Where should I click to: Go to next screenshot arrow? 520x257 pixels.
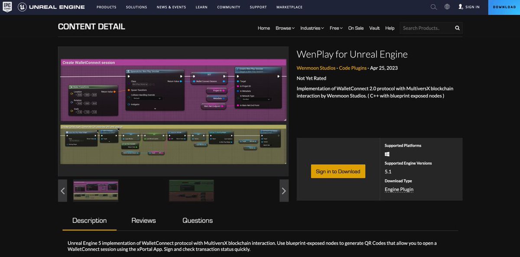pos(284,191)
